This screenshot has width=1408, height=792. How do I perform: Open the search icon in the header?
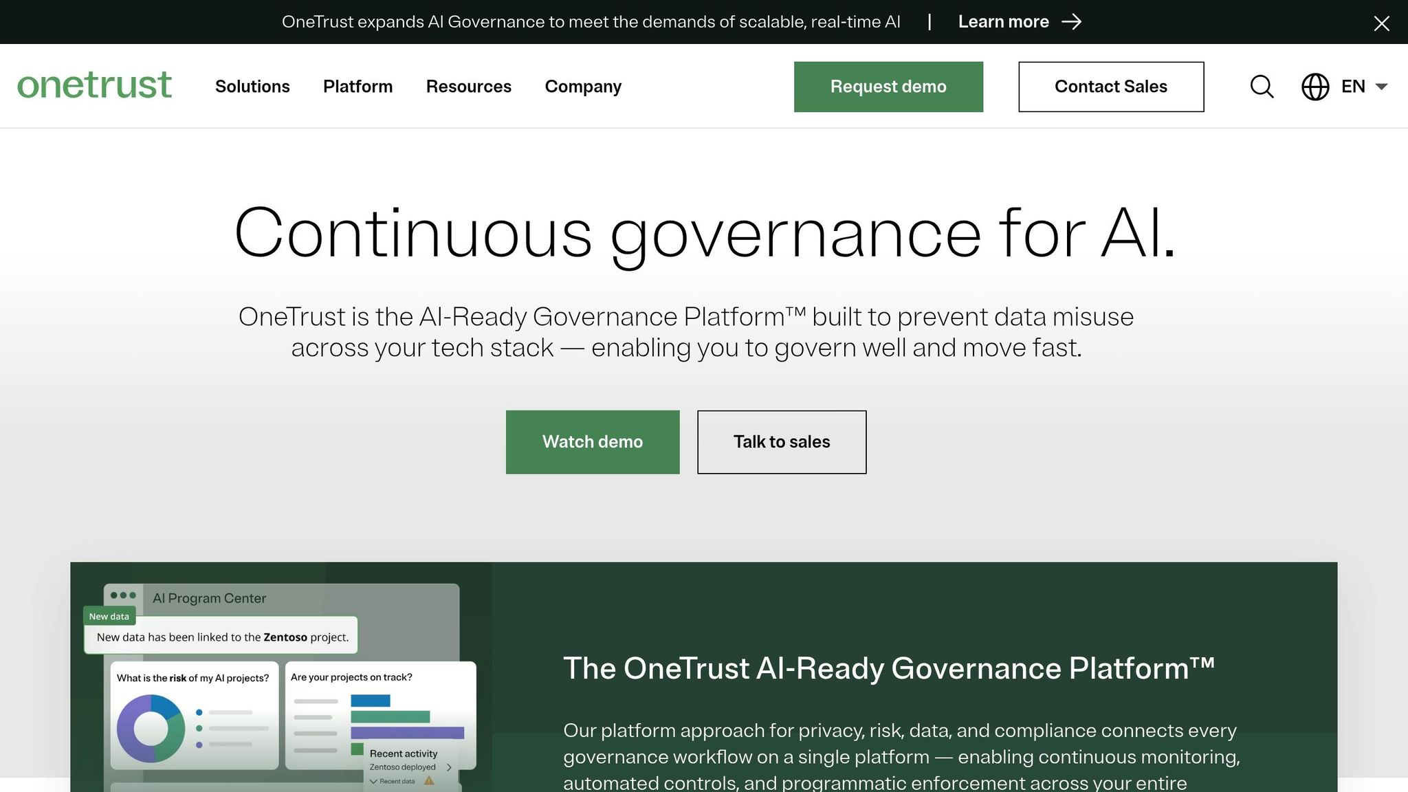(1262, 87)
